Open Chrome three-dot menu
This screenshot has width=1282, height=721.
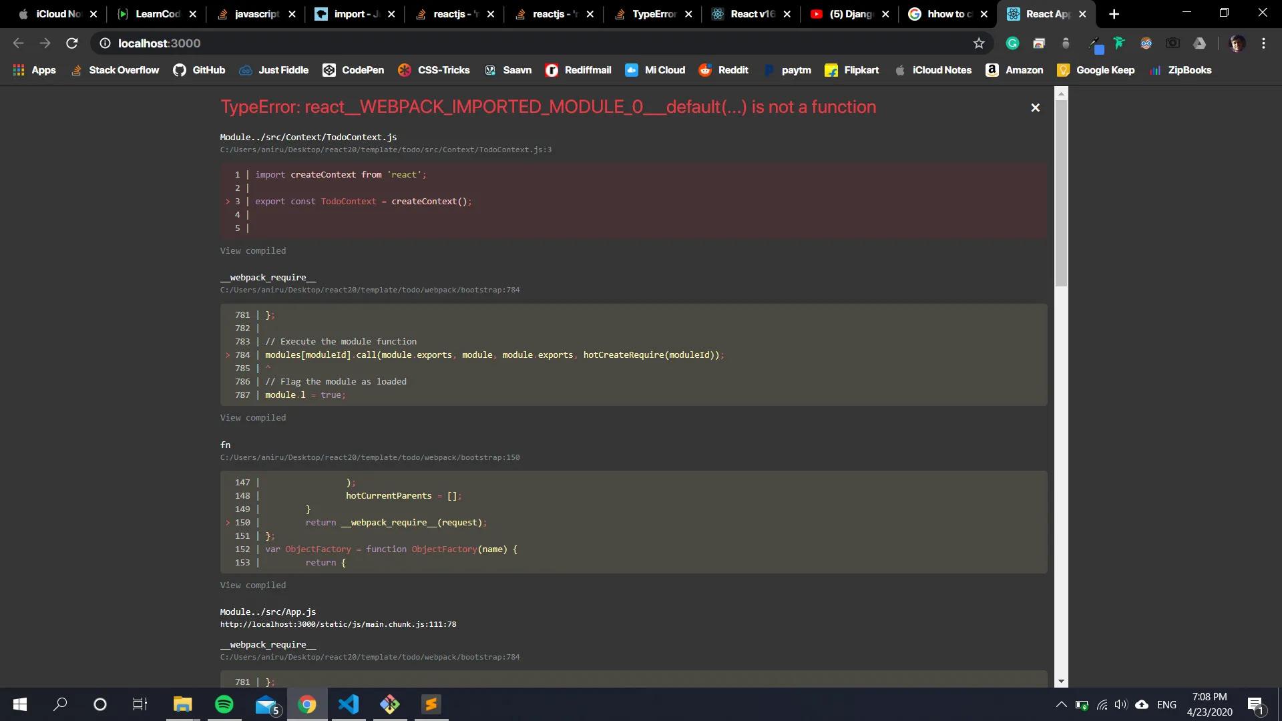tap(1263, 43)
